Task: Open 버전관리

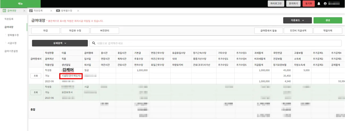Action: click(104, 31)
